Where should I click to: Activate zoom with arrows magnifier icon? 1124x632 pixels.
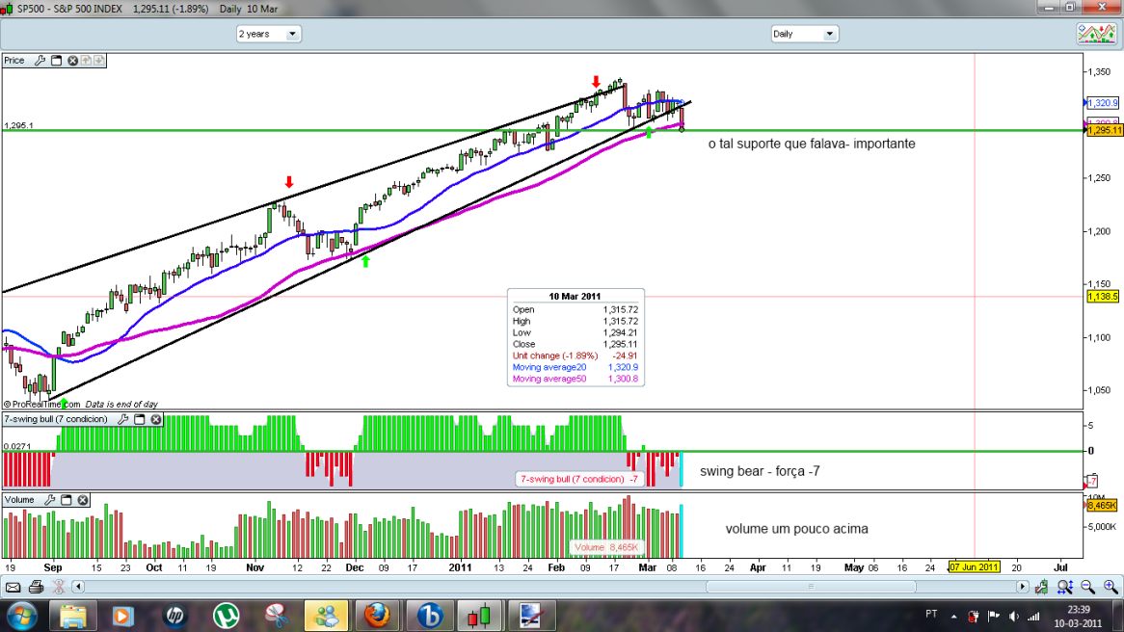point(1065,588)
